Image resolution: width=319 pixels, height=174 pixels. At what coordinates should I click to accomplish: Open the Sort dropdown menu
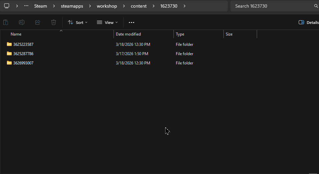(78, 22)
